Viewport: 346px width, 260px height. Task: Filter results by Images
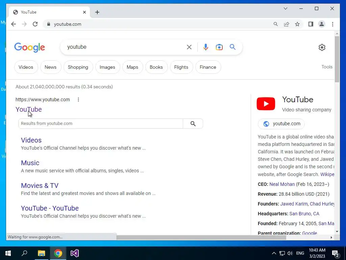coord(107,67)
